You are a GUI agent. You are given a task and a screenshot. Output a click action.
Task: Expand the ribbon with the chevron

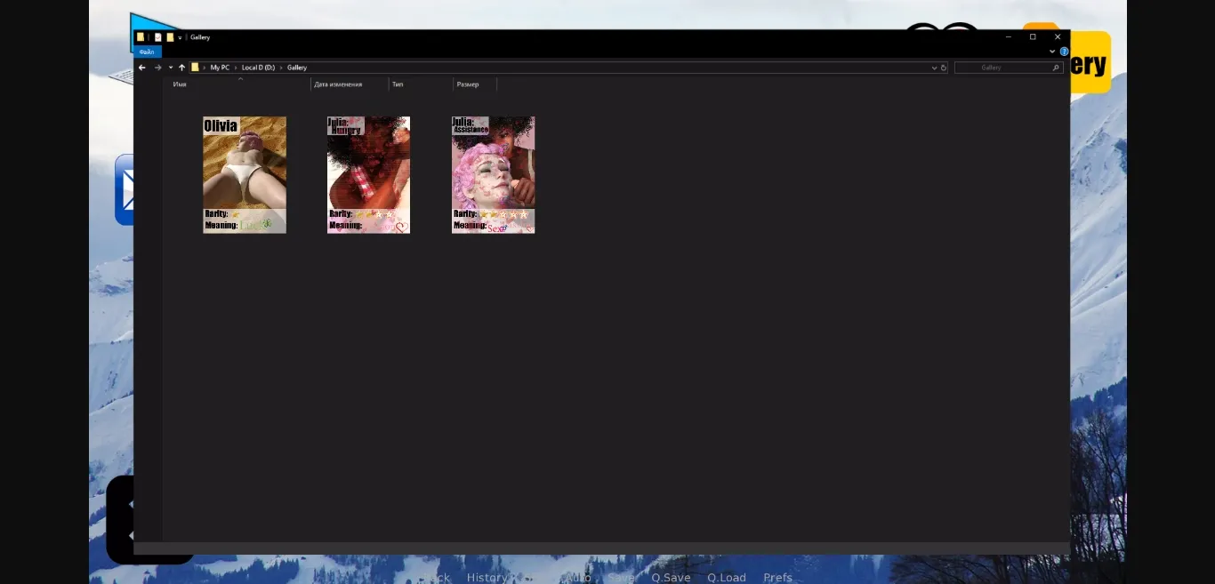(1052, 52)
